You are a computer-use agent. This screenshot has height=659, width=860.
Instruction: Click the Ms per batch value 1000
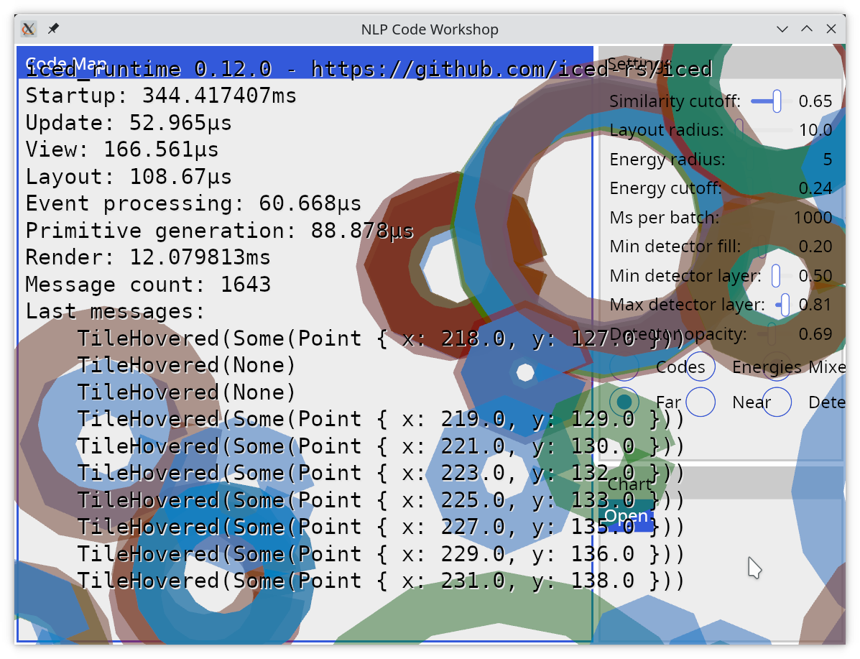(x=813, y=217)
